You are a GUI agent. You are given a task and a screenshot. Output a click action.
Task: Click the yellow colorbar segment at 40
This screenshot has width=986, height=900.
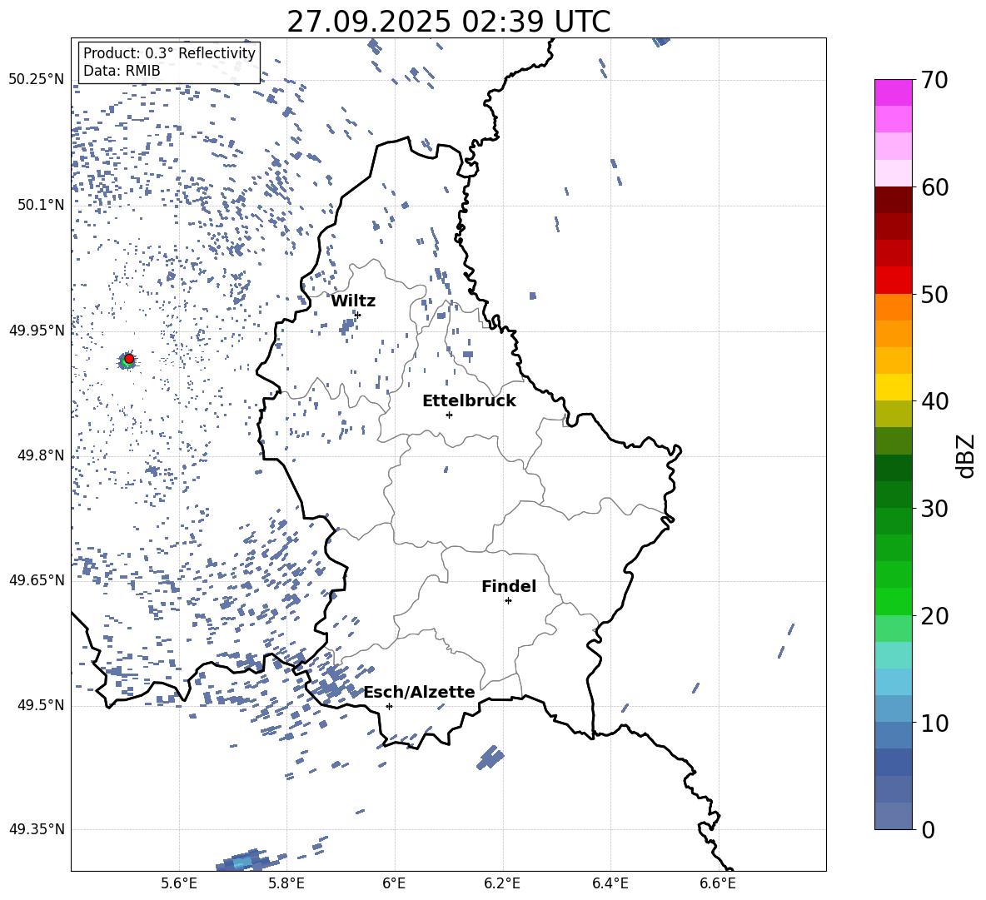[894, 387]
